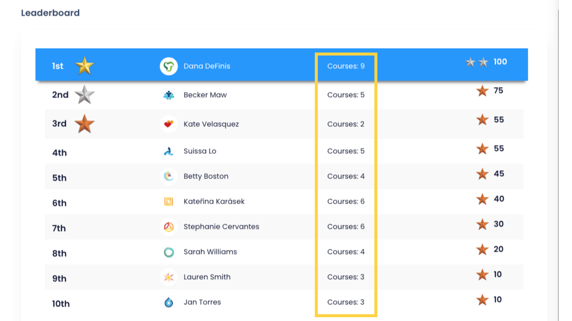Open Stephanie Cervantes's avatar icon
Viewport: 572px width, 321px height.
coord(169,227)
